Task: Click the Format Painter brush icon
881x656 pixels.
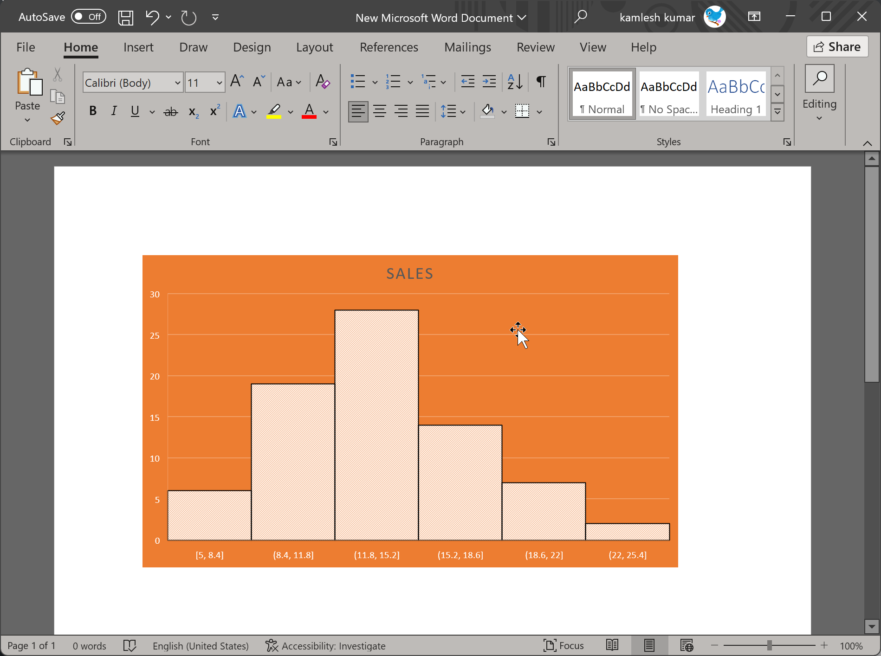Action: [58, 118]
